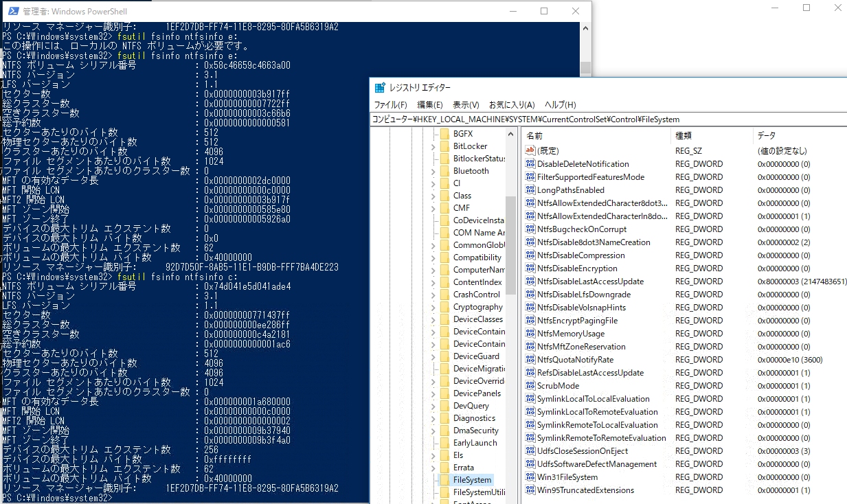Select the SymlinkRemoteToRemoteEvaluation value name
The width and height of the screenshot is (847, 504).
(601, 437)
